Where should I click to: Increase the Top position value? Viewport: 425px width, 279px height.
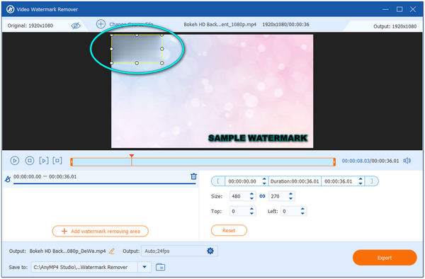(x=251, y=209)
